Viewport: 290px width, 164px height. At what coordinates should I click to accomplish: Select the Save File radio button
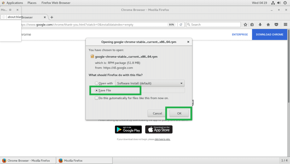pyautogui.click(x=97, y=90)
